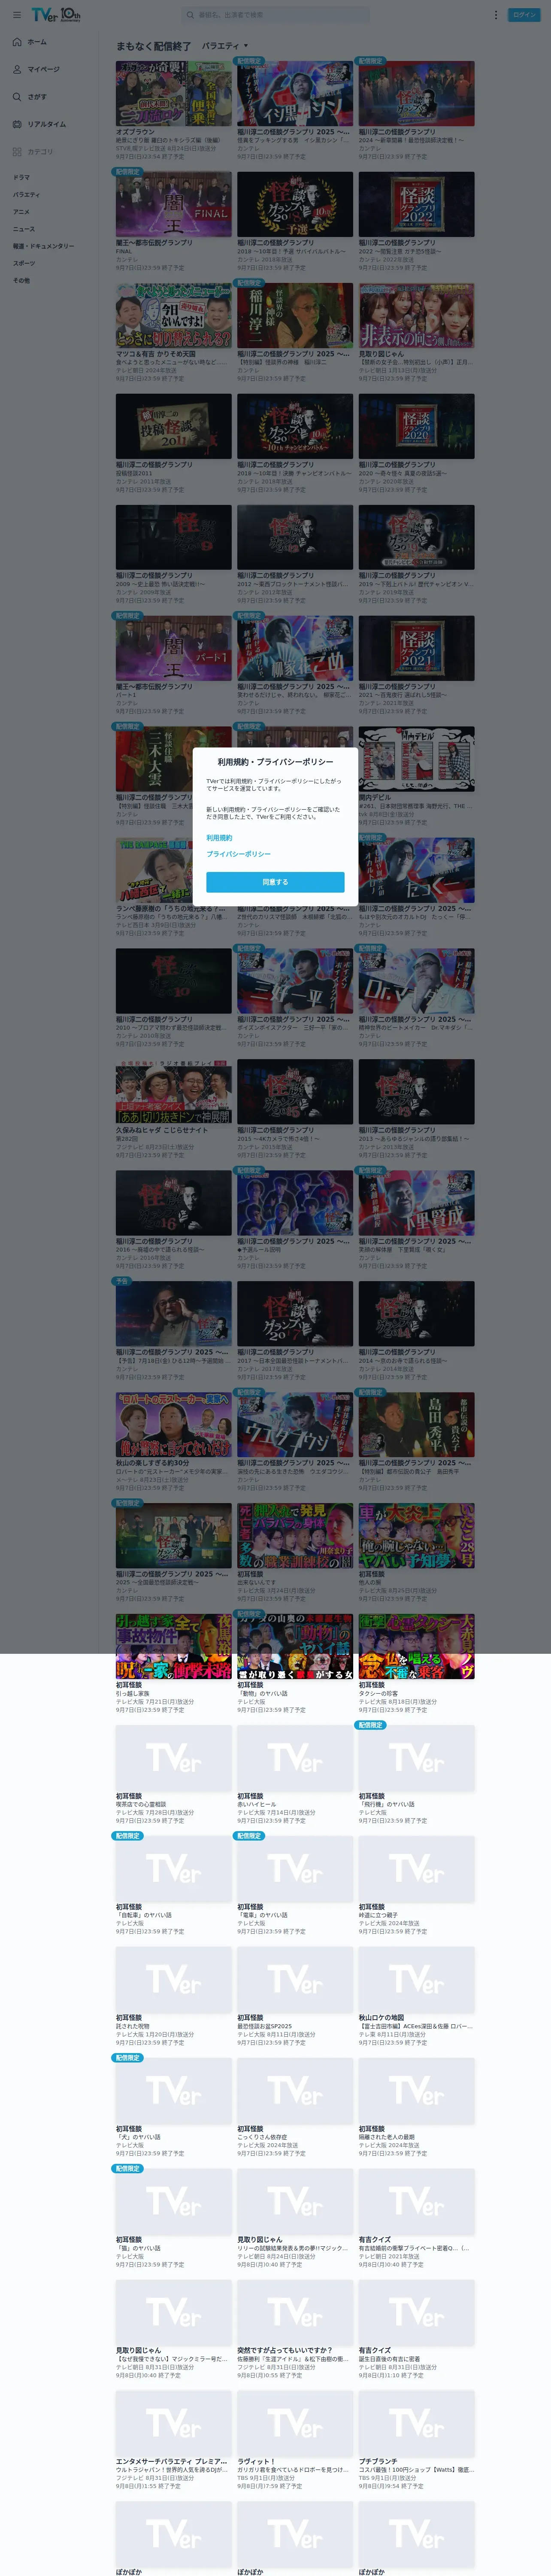Image resolution: width=551 pixels, height=2576 pixels.
Task: Click 秋山ロケの地図 title
Action: [381, 2018]
